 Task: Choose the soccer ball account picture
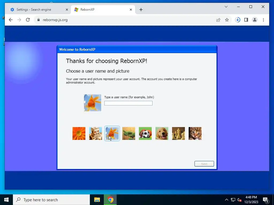(145, 133)
